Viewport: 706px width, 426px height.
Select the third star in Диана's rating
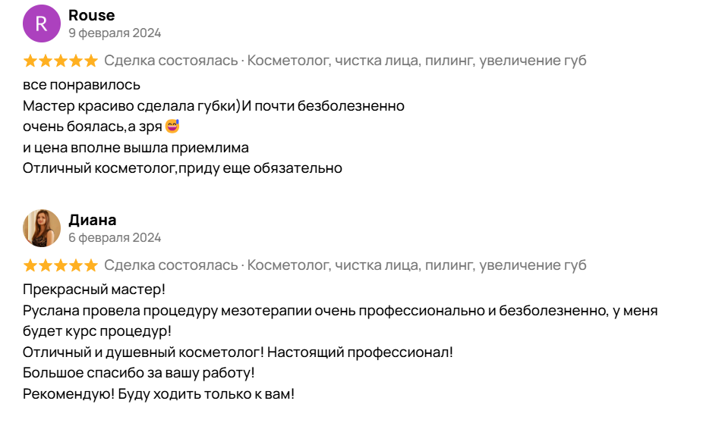click(61, 265)
